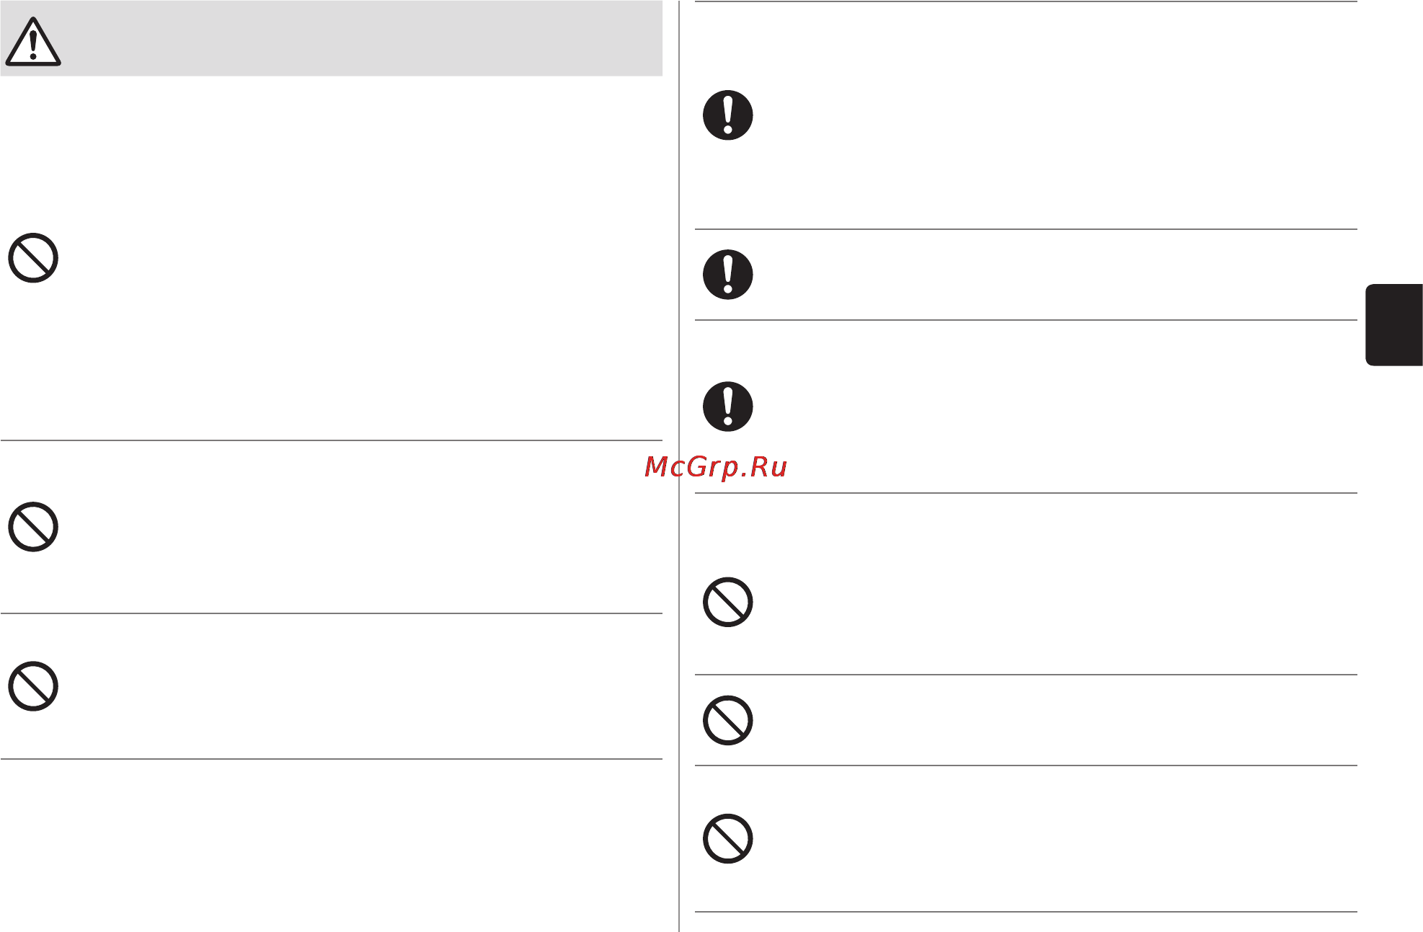Image resolution: width=1423 pixels, height=932 pixels.
Task: Click the bottommost prohibition icon in right column
Action: [x=728, y=839]
